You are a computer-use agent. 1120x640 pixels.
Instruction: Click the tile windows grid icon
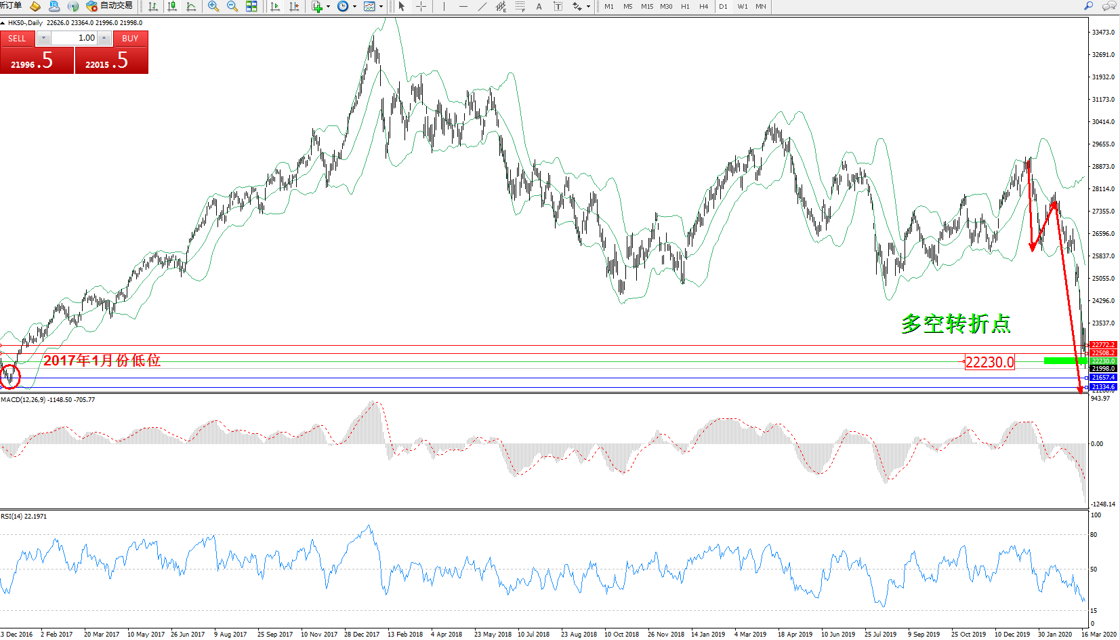point(251,6)
